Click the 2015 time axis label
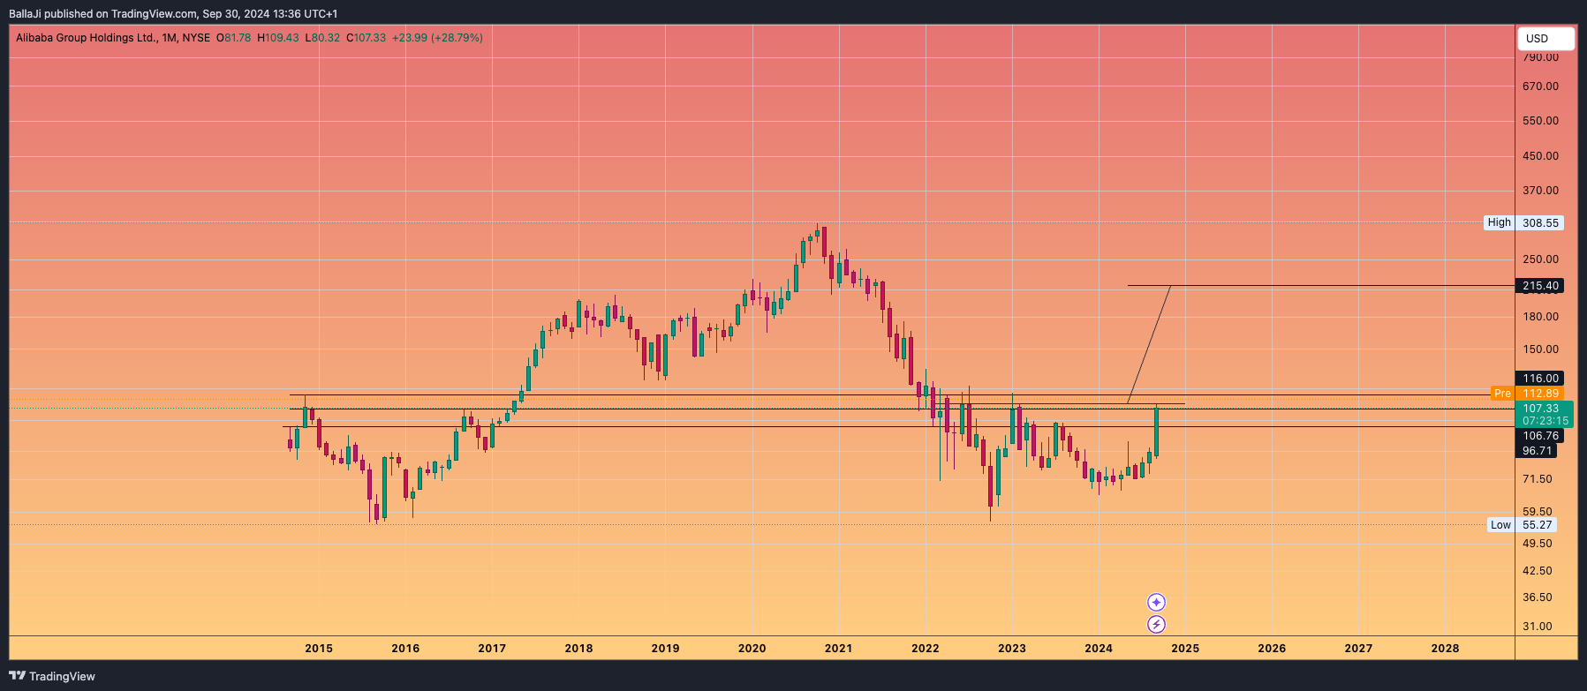The image size is (1587, 691). coord(319,649)
